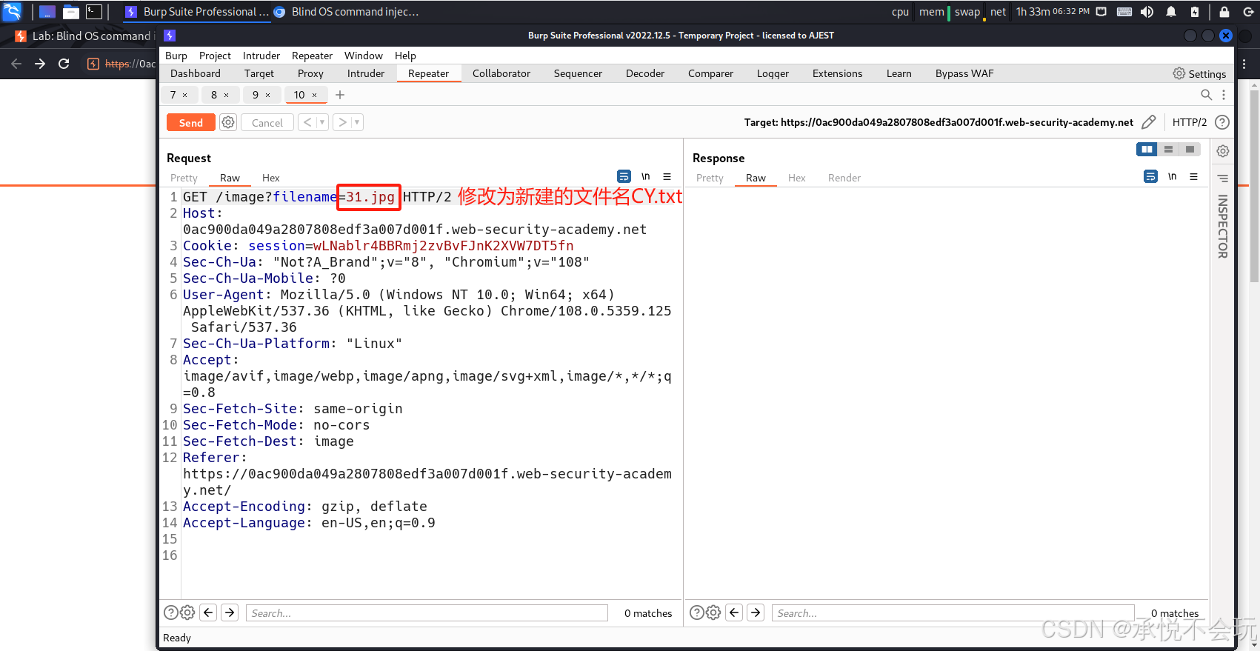Image resolution: width=1260 pixels, height=651 pixels.
Task: Go to previous request with back arrow
Action: coord(307,122)
